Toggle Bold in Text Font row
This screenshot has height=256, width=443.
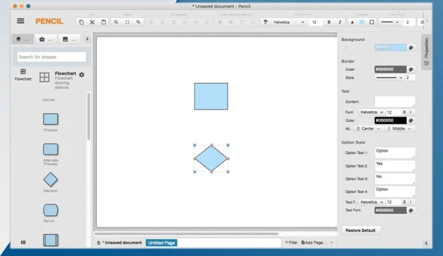404,112
